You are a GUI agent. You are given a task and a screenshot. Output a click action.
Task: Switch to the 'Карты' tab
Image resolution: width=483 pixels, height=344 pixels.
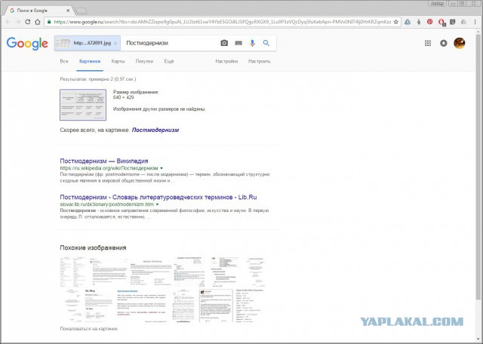pos(118,61)
